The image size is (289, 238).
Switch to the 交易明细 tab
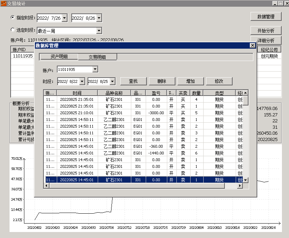click(x=97, y=57)
